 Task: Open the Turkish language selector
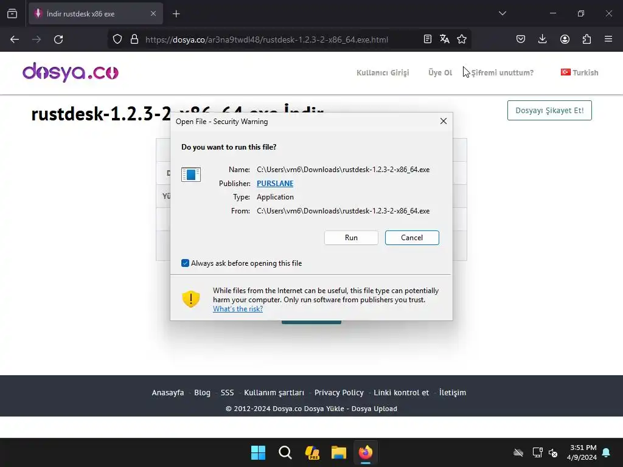tap(579, 73)
